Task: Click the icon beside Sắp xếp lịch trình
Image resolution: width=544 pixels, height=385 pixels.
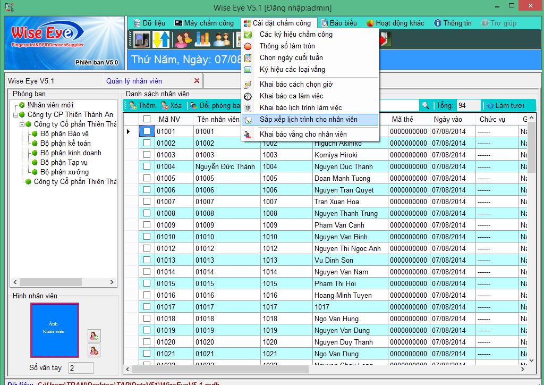Action: (248, 120)
